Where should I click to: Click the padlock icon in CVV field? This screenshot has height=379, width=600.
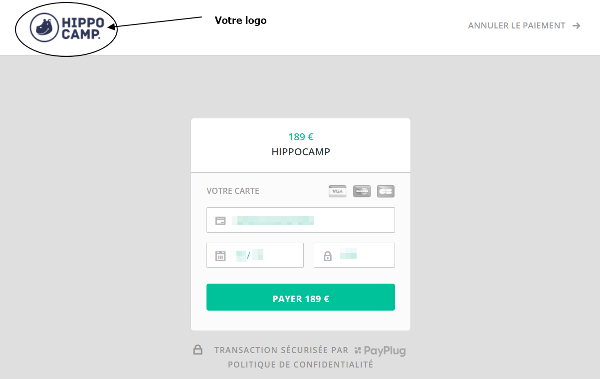[328, 256]
